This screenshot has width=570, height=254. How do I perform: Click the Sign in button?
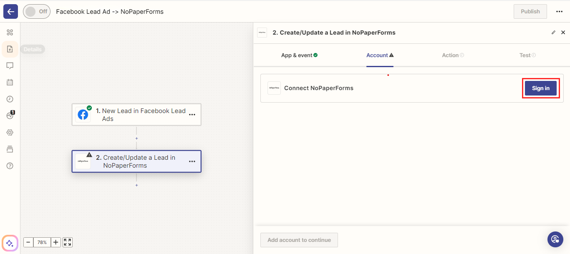click(x=541, y=88)
